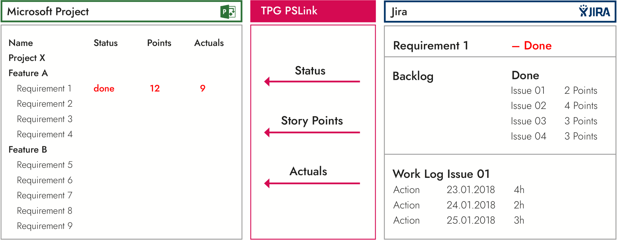Open Issue 02 in the Done column
Viewport: 617px width, 240px height.
[x=528, y=106]
